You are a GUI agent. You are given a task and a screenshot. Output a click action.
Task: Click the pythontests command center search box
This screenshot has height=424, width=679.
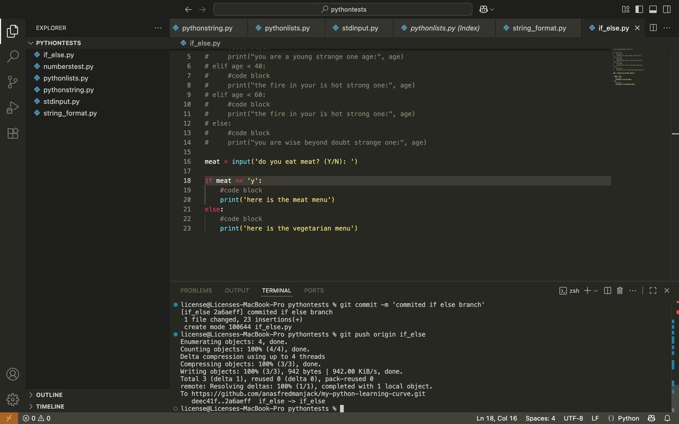click(x=343, y=9)
